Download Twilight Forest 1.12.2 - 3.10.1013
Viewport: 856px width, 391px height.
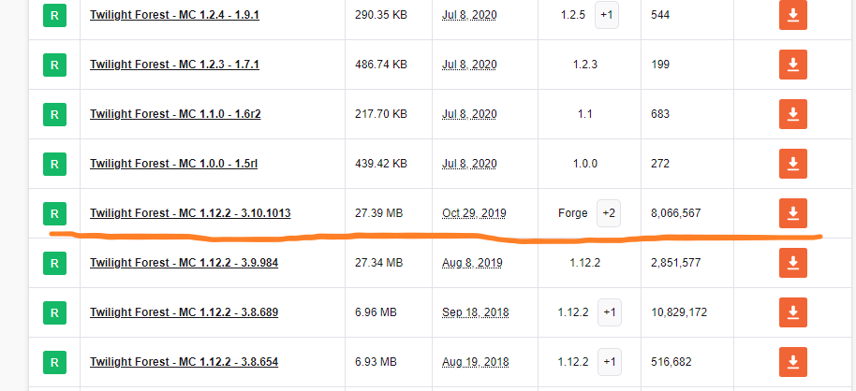tap(792, 213)
